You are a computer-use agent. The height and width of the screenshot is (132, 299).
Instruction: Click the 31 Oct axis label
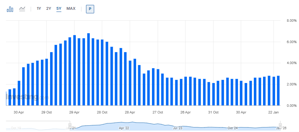pos(213,112)
